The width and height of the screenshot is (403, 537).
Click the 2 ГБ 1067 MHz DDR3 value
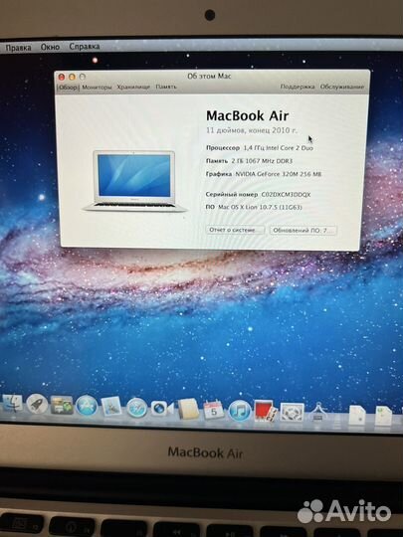tap(262, 161)
